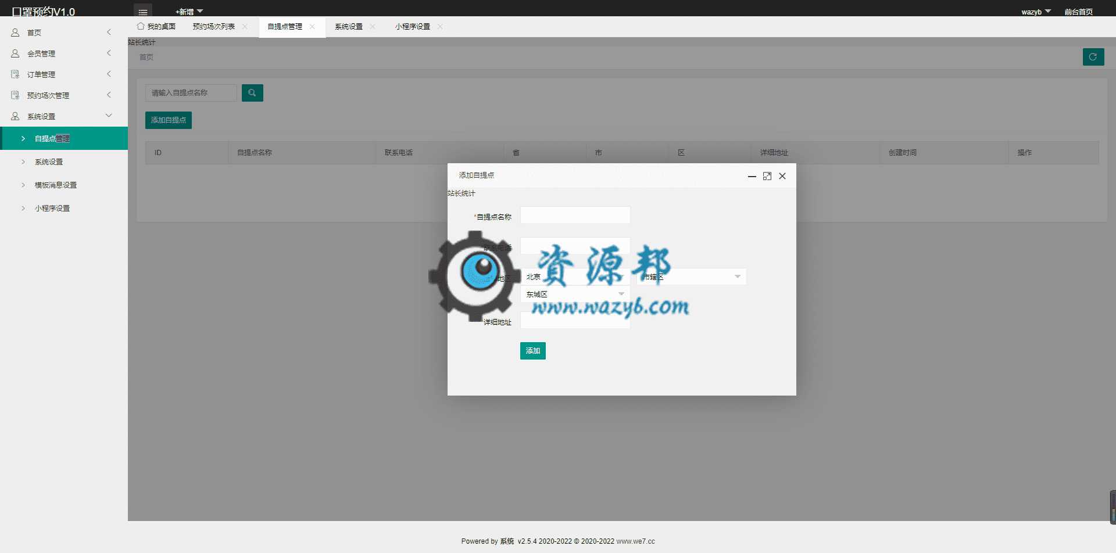Click the 添加 submit button
Screen dimensions: 1116x553
[x=533, y=351]
